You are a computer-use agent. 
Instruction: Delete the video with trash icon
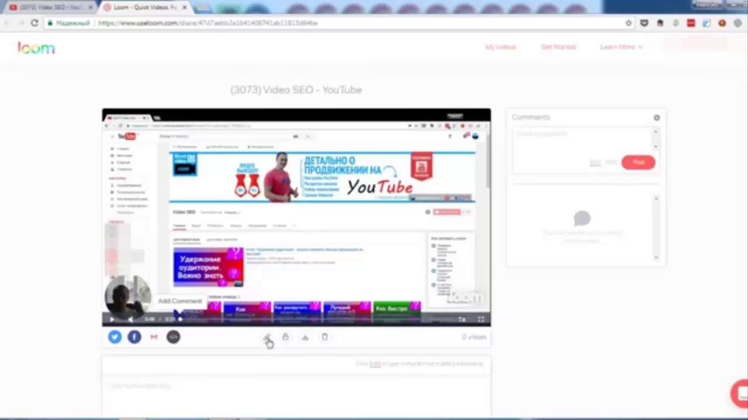(325, 337)
